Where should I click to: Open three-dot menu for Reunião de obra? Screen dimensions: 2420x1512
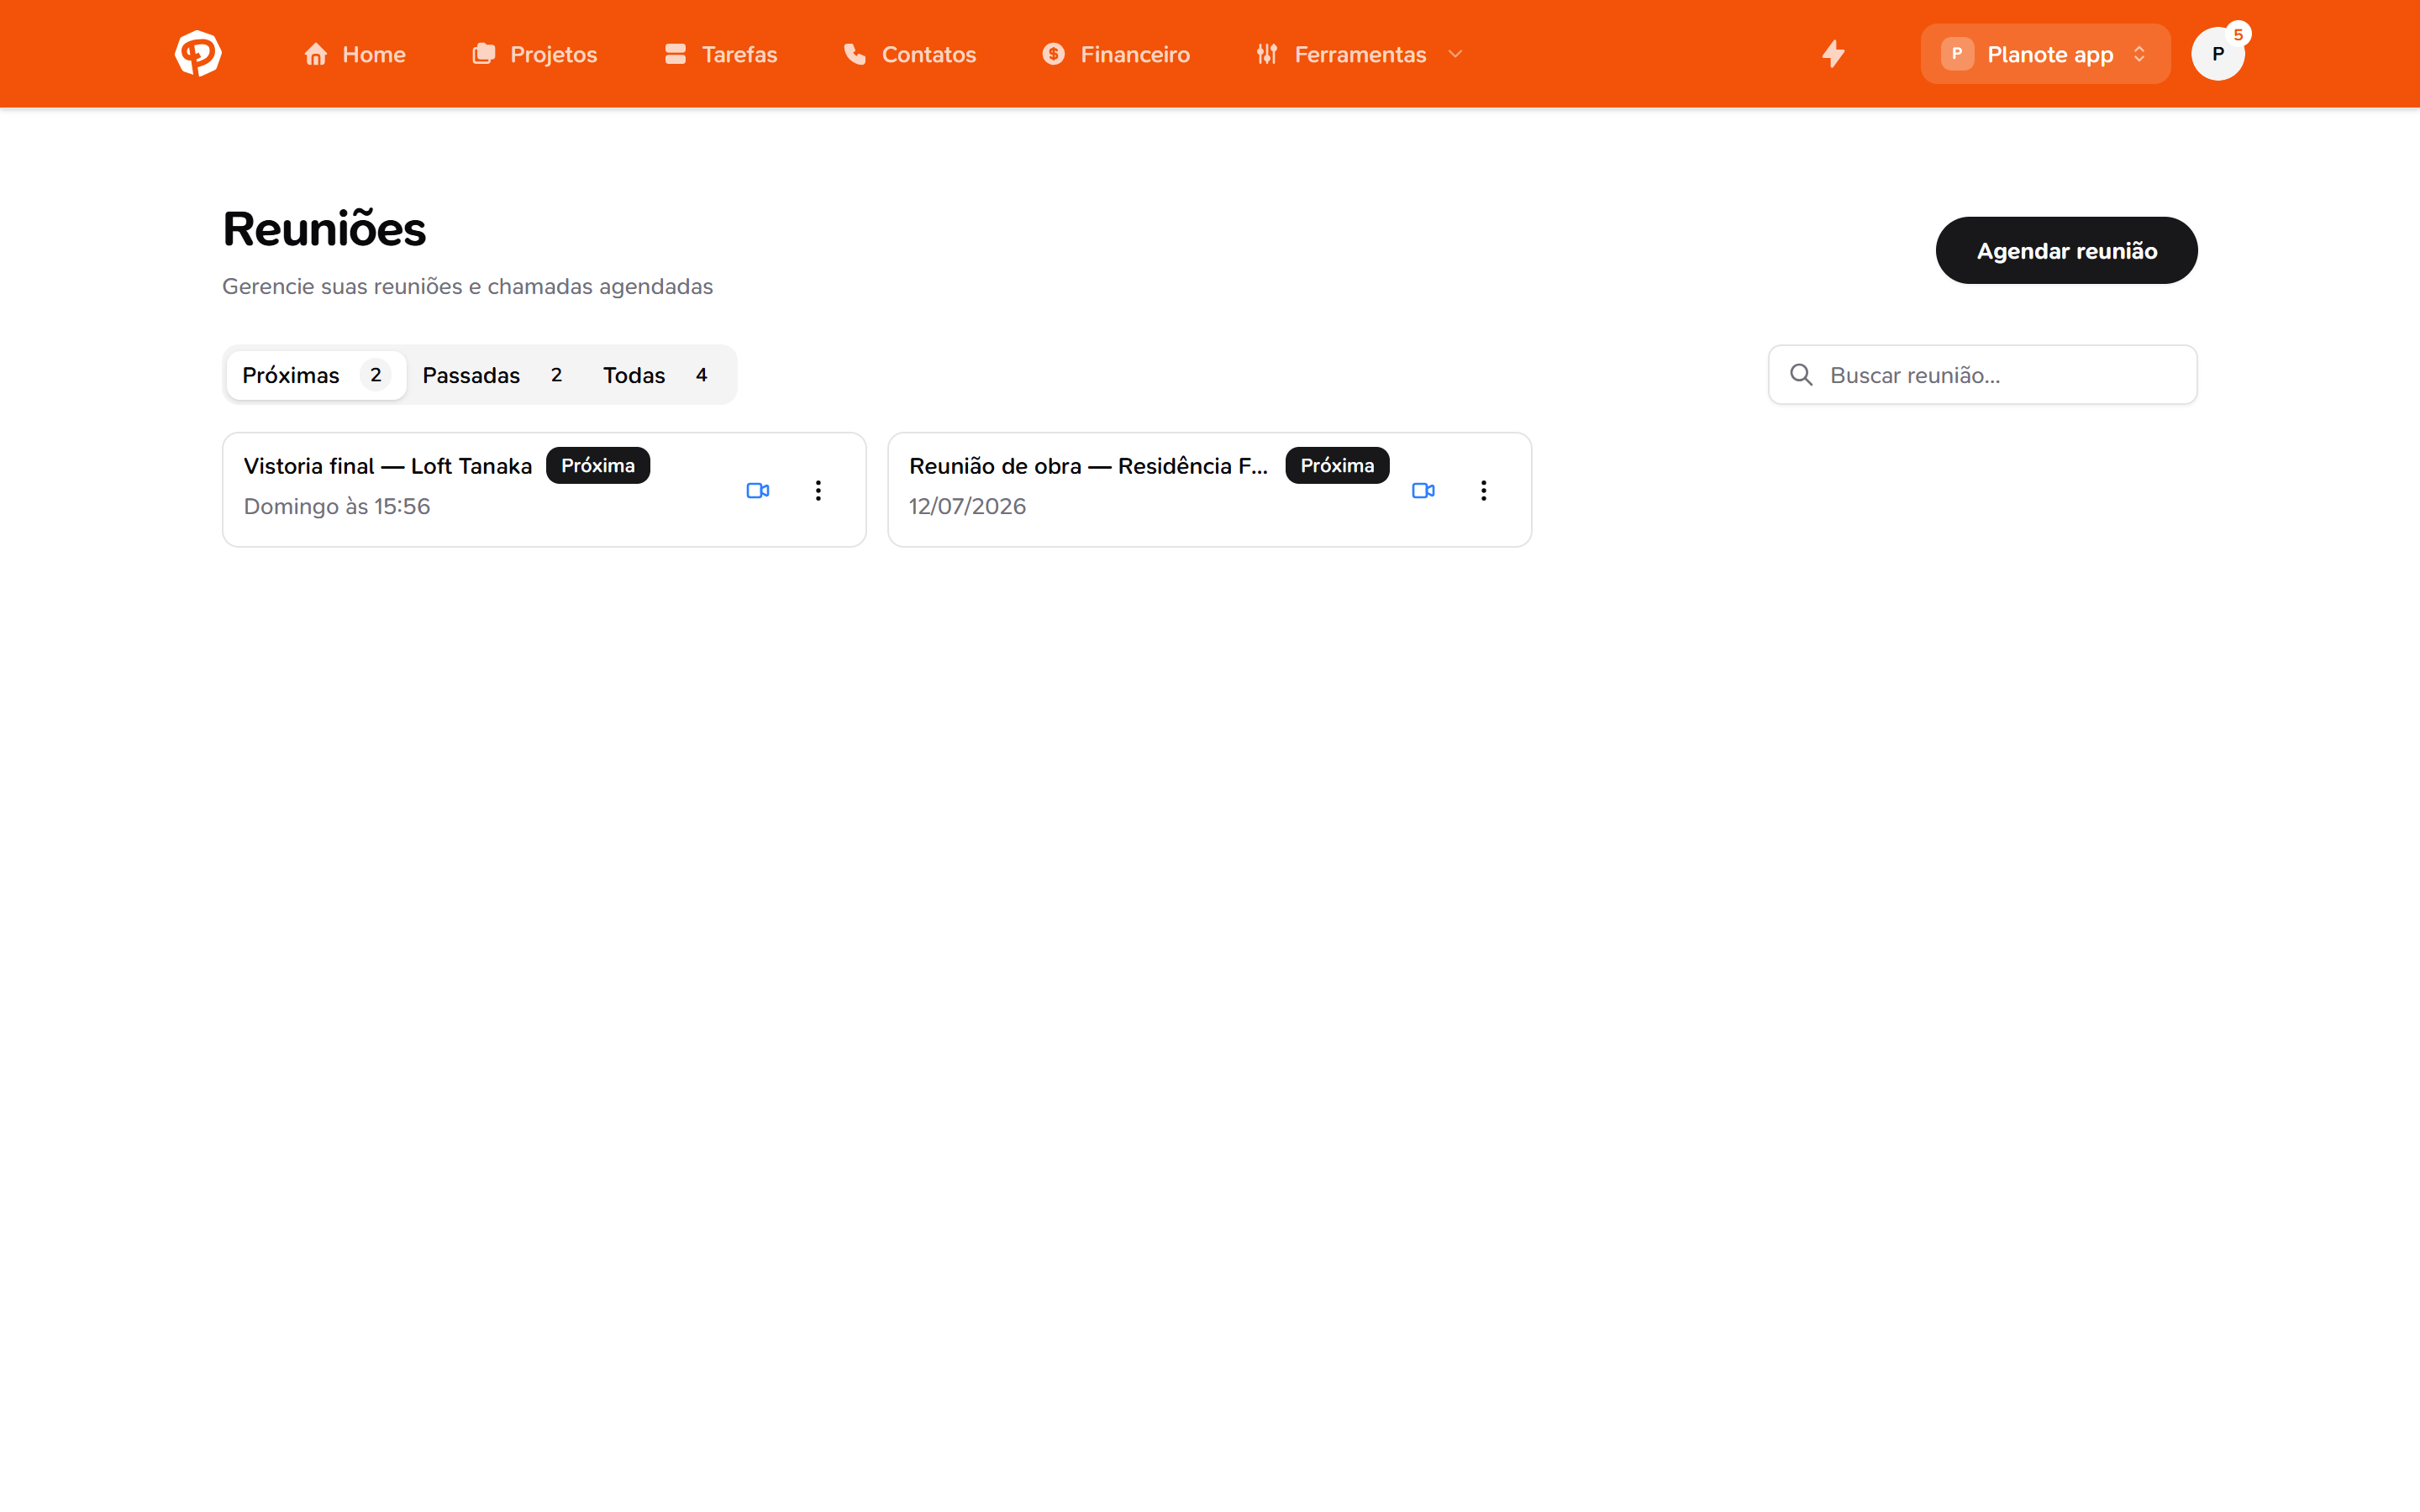(x=1483, y=490)
